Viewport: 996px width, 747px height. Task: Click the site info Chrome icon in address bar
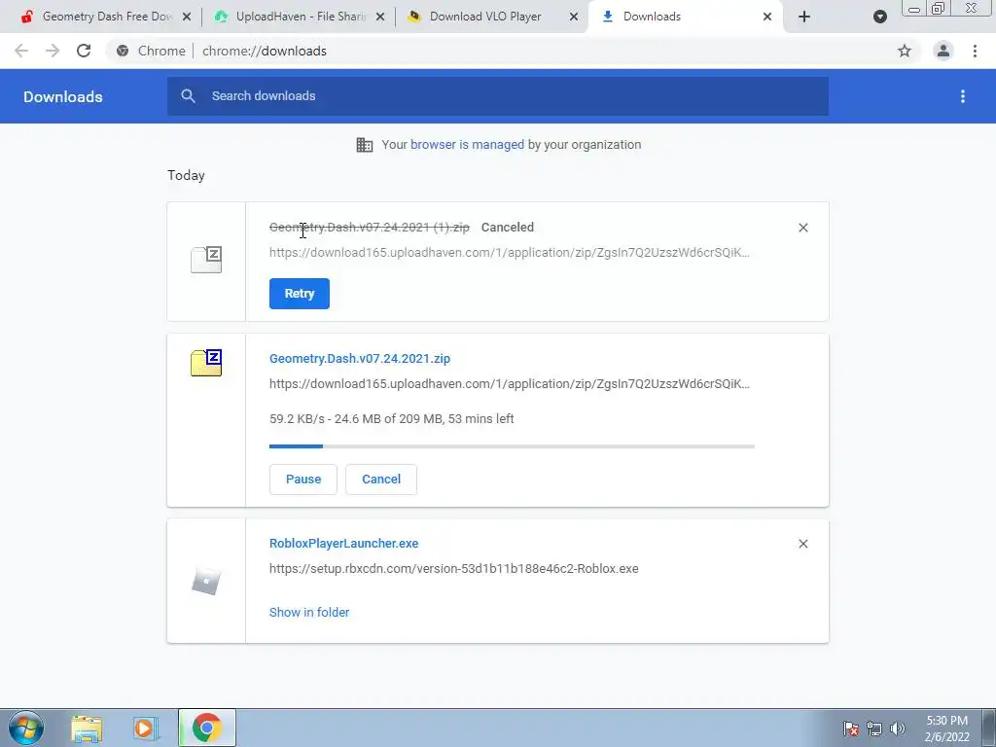pyautogui.click(x=123, y=51)
